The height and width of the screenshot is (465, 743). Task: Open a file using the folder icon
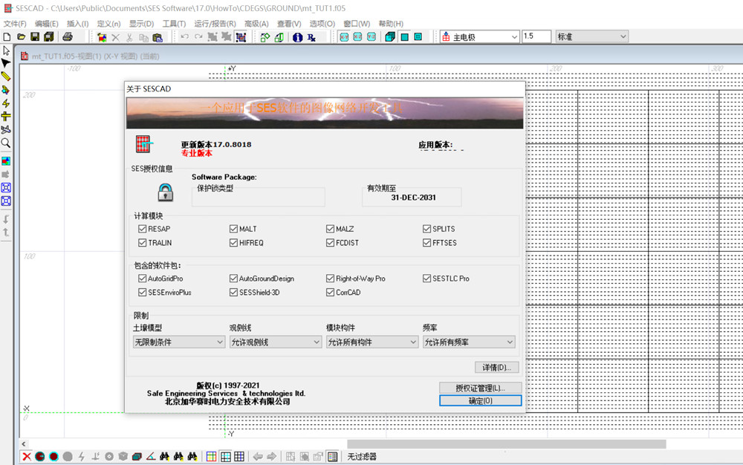[x=21, y=37]
